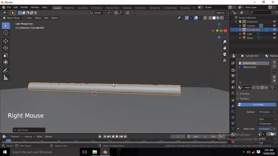Open the GGX distribution dropdown
Image resolution: width=278 pixels, height=156 pixels.
pyautogui.click(x=267, y=119)
